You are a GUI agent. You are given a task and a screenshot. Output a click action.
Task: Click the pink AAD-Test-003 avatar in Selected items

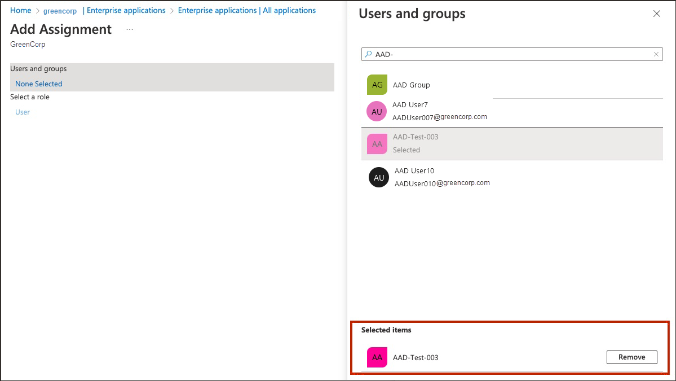point(377,357)
